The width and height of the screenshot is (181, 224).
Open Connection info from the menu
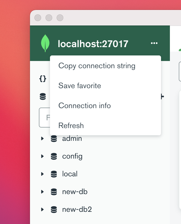(x=105, y=106)
